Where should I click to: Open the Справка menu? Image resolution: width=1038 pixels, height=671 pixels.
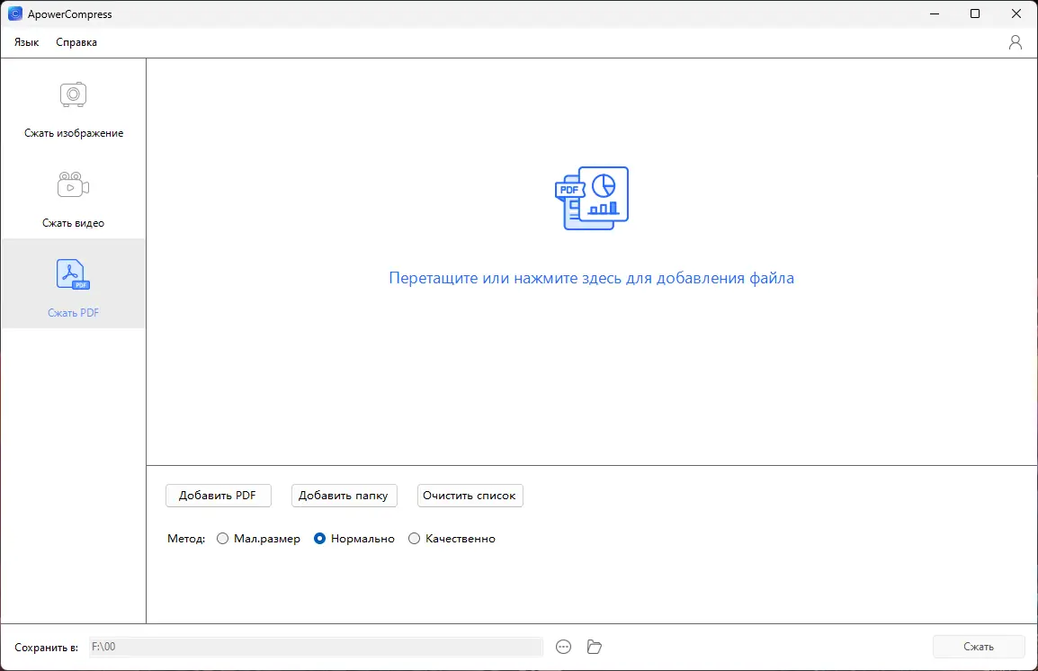tap(76, 41)
